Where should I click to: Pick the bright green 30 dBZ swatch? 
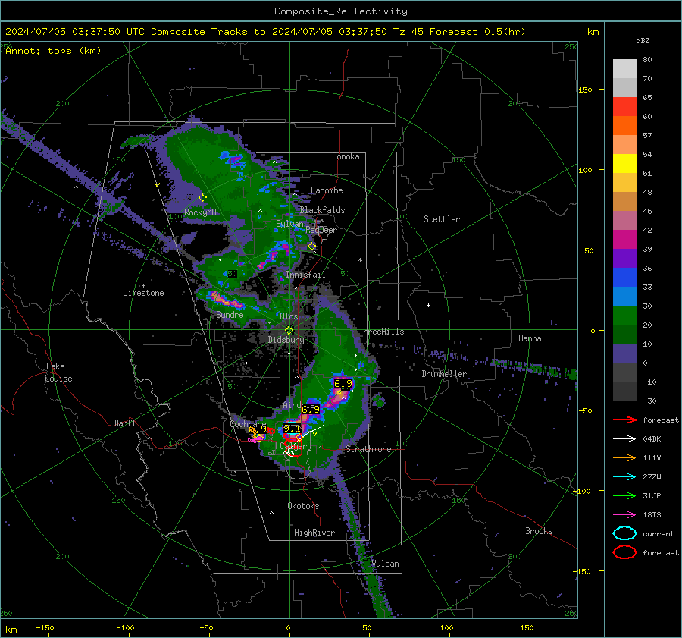tap(624, 316)
